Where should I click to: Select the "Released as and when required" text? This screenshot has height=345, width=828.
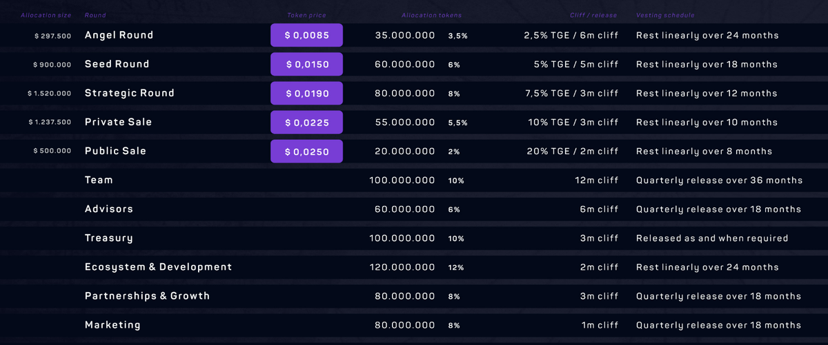(x=712, y=238)
